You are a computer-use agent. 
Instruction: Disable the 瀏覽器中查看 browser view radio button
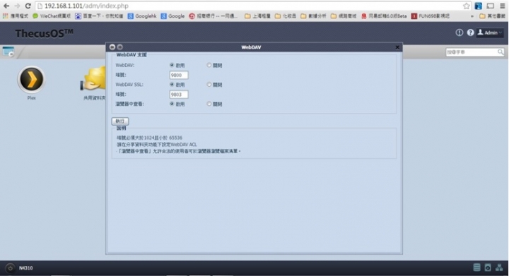[x=209, y=104]
